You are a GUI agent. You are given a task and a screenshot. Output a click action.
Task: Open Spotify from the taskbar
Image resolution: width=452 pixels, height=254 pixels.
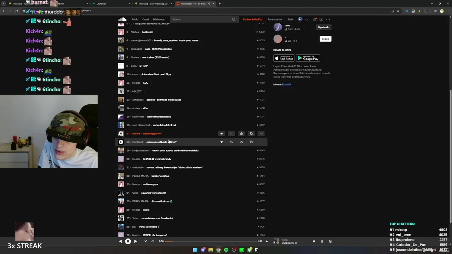click(x=226, y=250)
